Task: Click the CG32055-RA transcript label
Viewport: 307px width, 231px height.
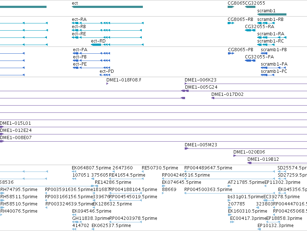Action: [x=260, y=27]
